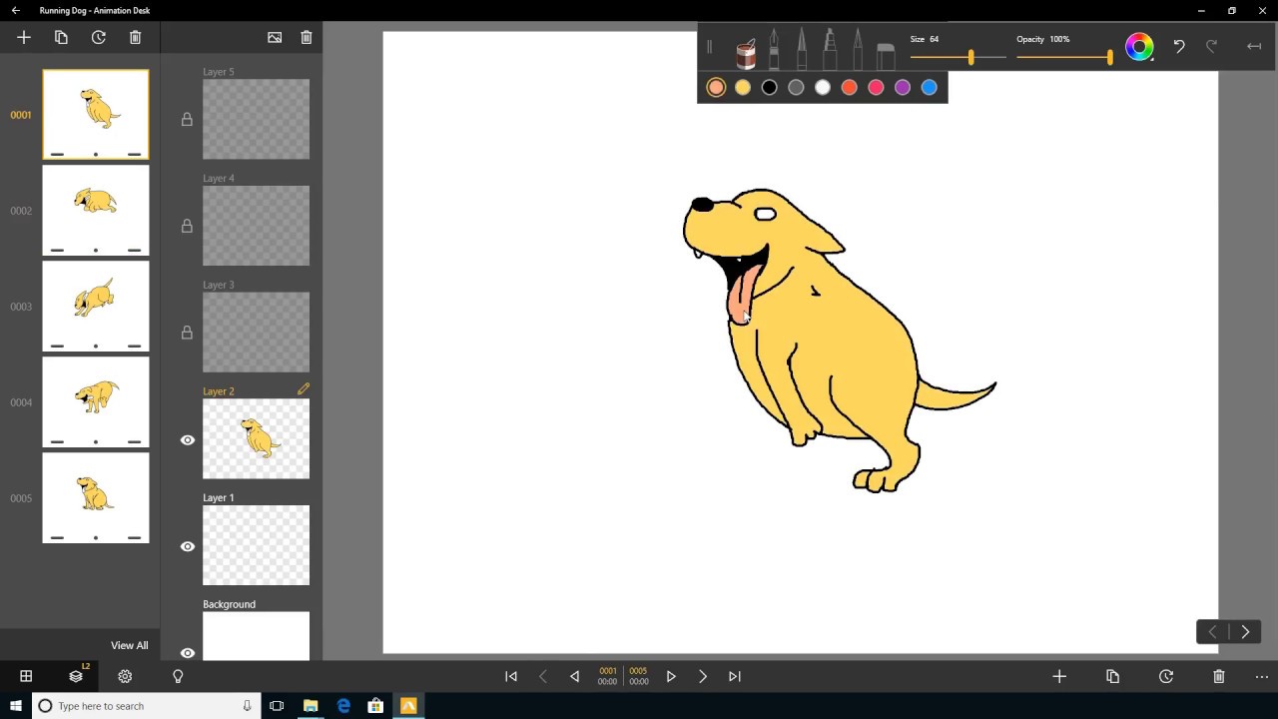Image resolution: width=1278 pixels, height=719 pixels.
Task: Play the animation forward
Action: tap(671, 676)
